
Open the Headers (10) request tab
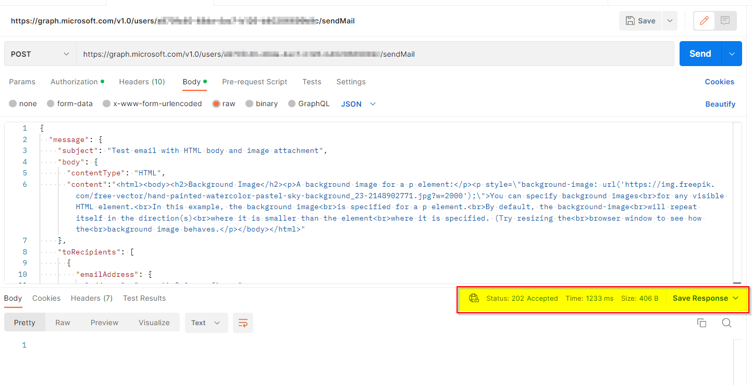142,82
